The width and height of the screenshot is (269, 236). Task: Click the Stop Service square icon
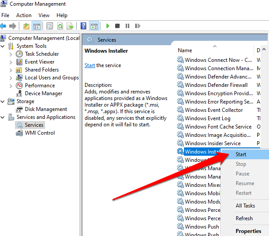117,26
